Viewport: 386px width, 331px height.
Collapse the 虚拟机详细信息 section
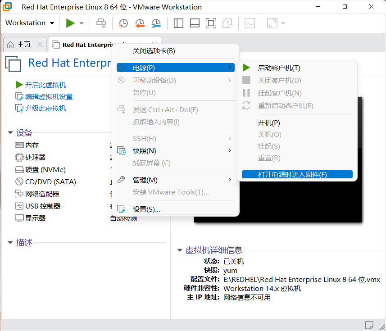tap(180, 250)
